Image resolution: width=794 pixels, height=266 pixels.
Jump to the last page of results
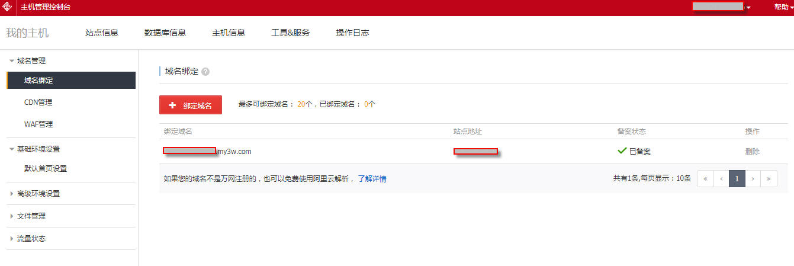(x=769, y=178)
